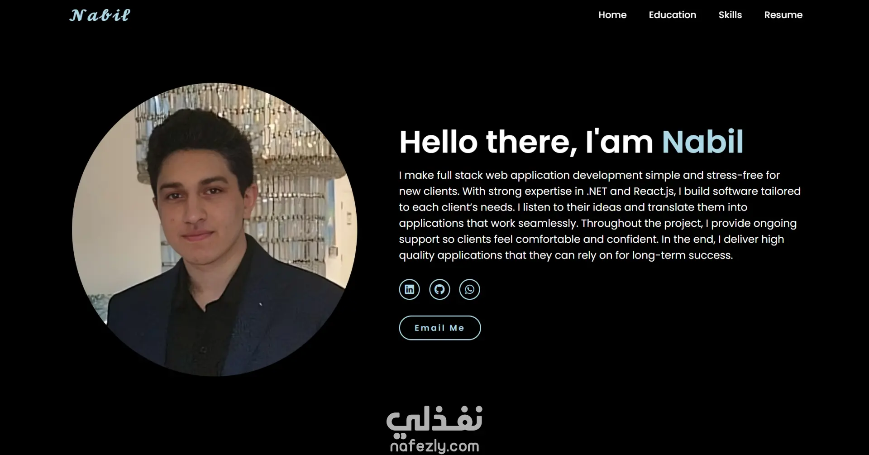Open the Resume nav link
869x455 pixels.
783,15
